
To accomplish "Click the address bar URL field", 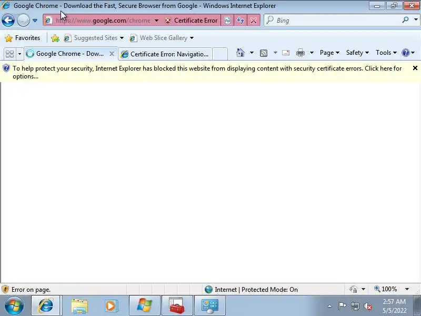I will 103,21.
